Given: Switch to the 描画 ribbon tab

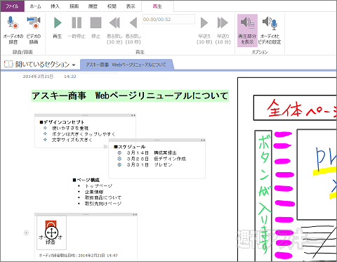Looking at the screenshot, I should coord(74,6).
